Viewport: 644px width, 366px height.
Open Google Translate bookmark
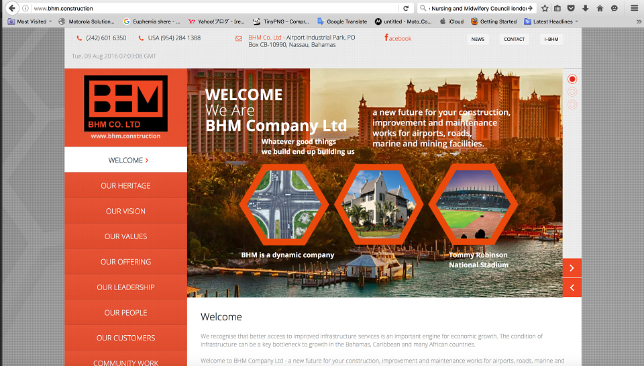tap(342, 21)
